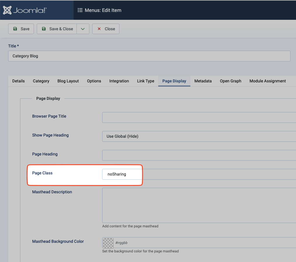This screenshot has width=296, height=262.
Task: Switch to the Category tab
Action: click(x=41, y=81)
